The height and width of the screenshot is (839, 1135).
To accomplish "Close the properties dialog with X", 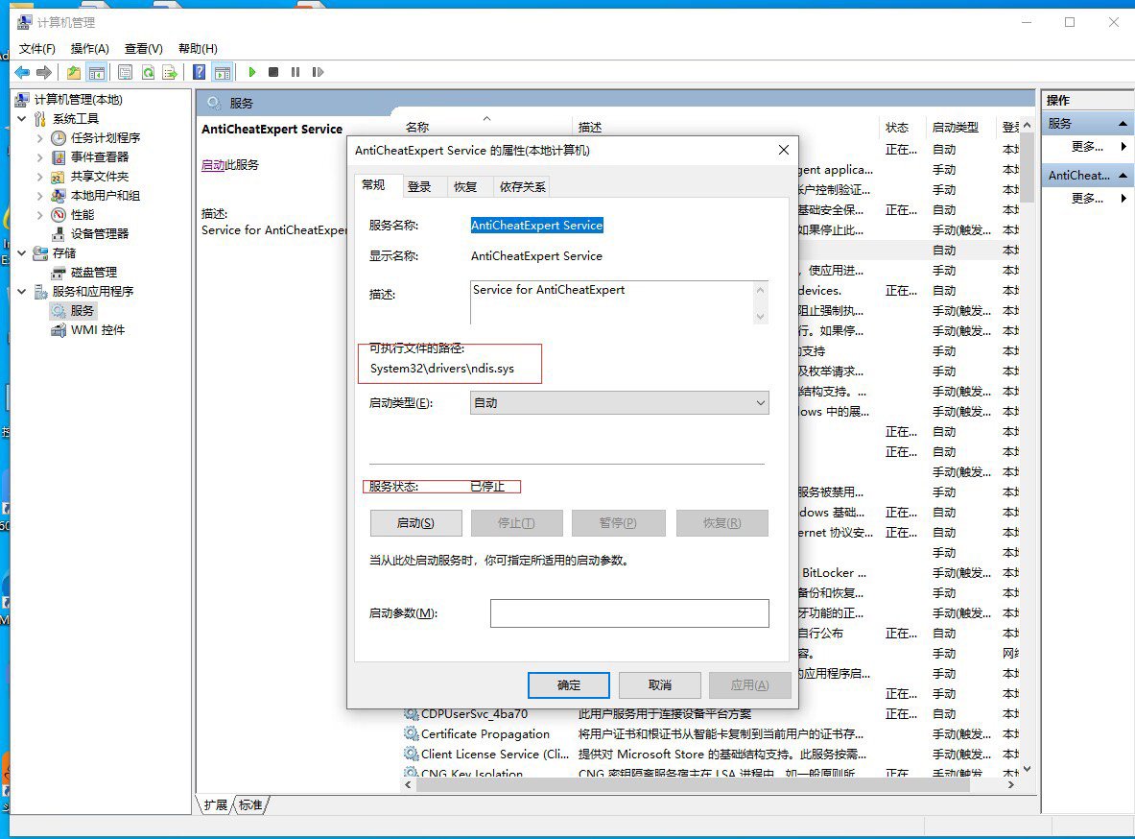I will tap(783, 150).
